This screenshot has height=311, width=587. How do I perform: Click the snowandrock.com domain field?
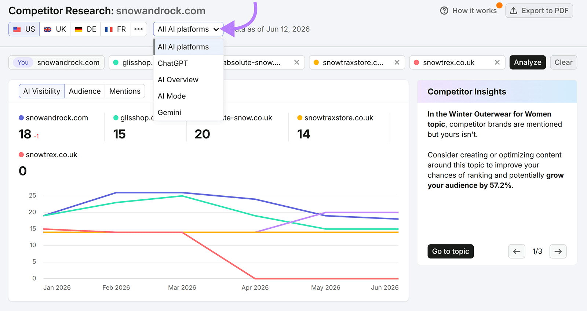click(56, 62)
